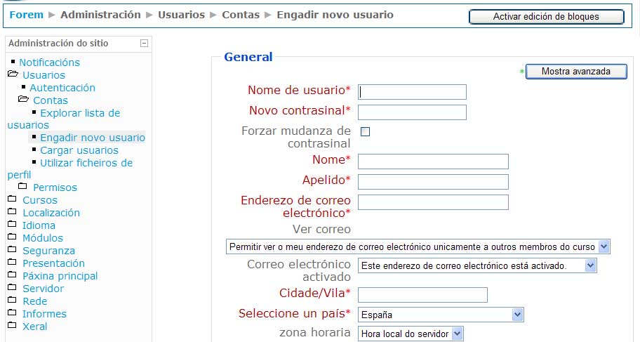
Task: Click the open folder icon beside Usuarios
Action: pos(12,74)
